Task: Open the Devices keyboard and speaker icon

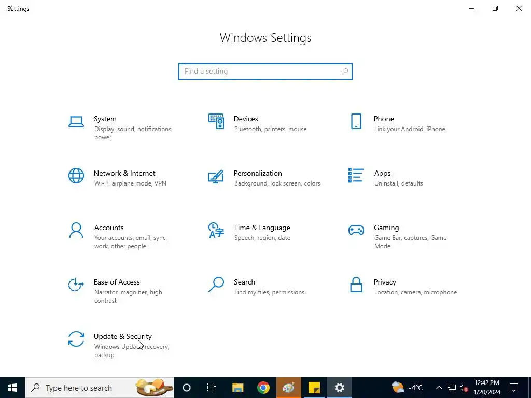Action: click(x=216, y=121)
